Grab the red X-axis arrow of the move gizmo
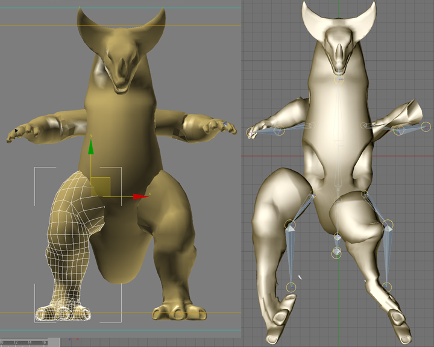This screenshot has width=434, height=347. click(x=141, y=197)
